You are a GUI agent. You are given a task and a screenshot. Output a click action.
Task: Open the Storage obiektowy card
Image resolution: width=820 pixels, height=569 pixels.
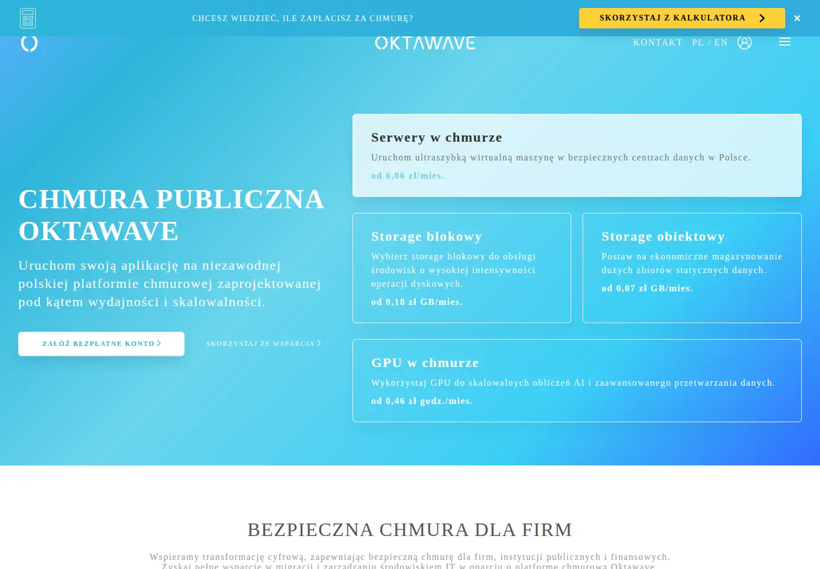692,268
